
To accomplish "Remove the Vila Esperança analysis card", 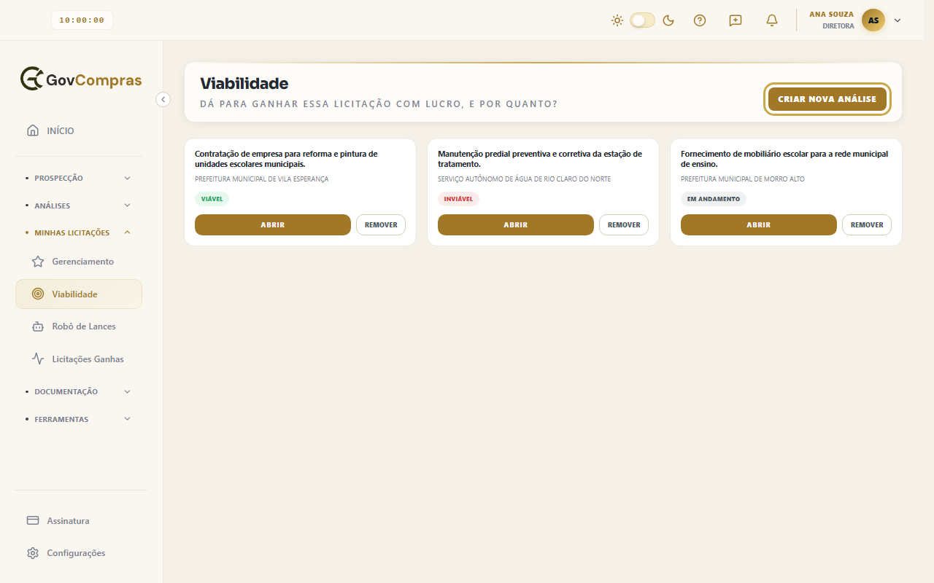I will 381,224.
